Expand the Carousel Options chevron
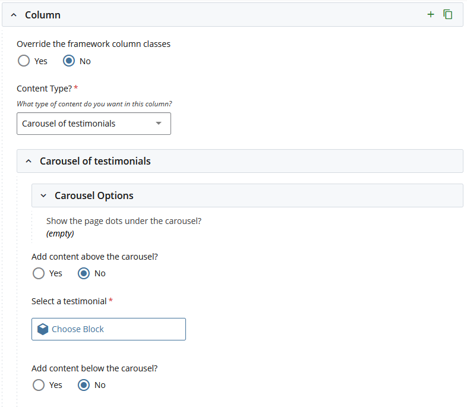Viewport: 467px width, 407px height. pyautogui.click(x=43, y=195)
